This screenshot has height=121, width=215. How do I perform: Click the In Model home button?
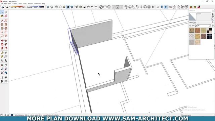(196, 26)
